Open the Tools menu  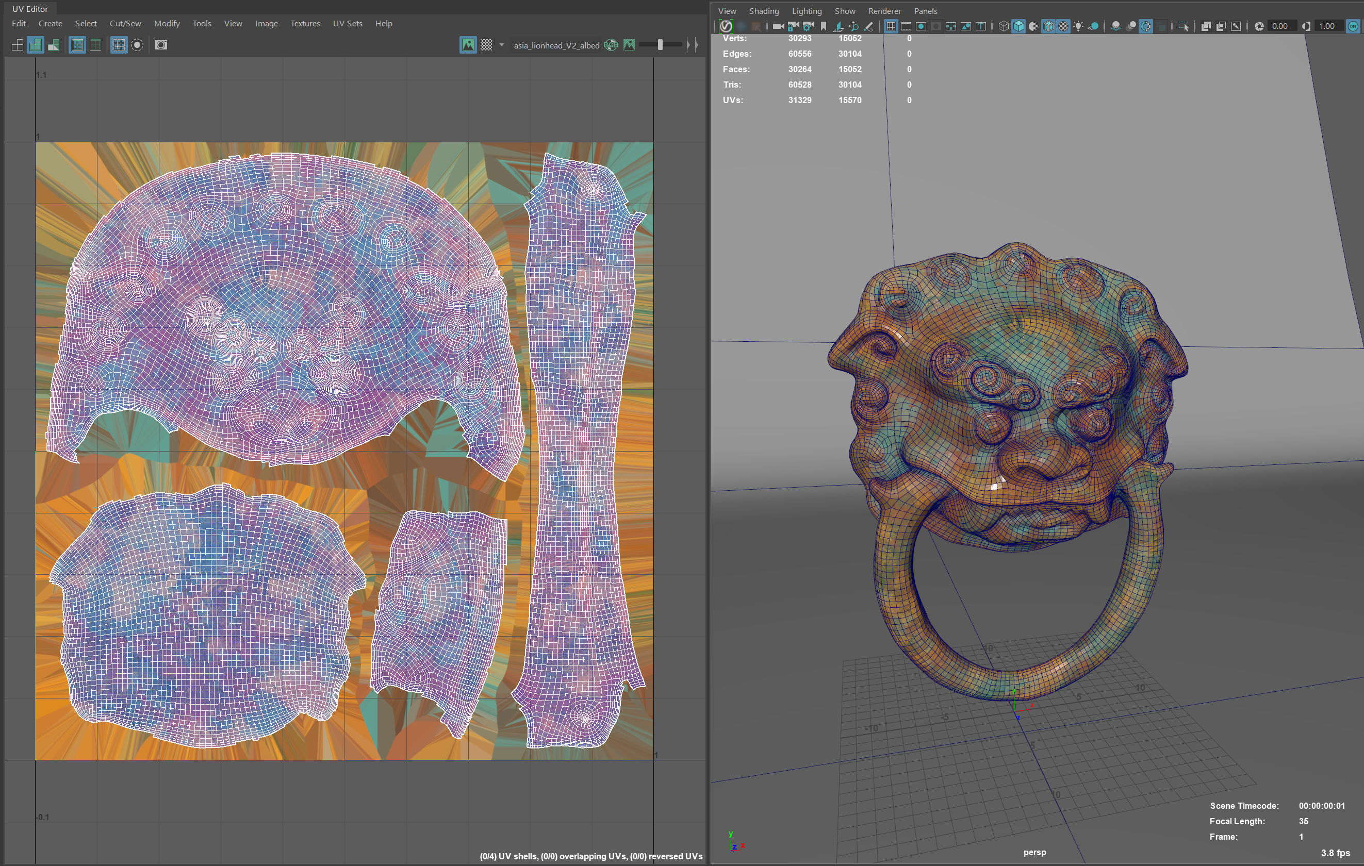click(x=202, y=23)
